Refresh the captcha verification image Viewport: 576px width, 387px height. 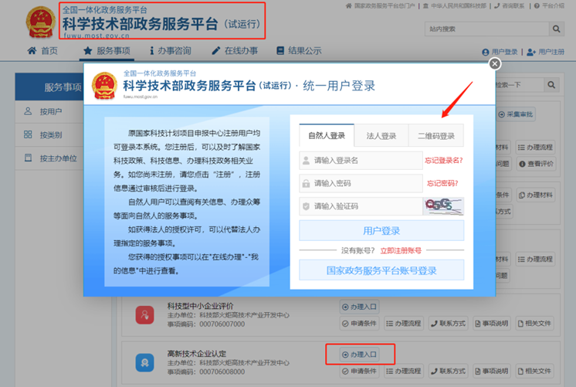(443, 206)
